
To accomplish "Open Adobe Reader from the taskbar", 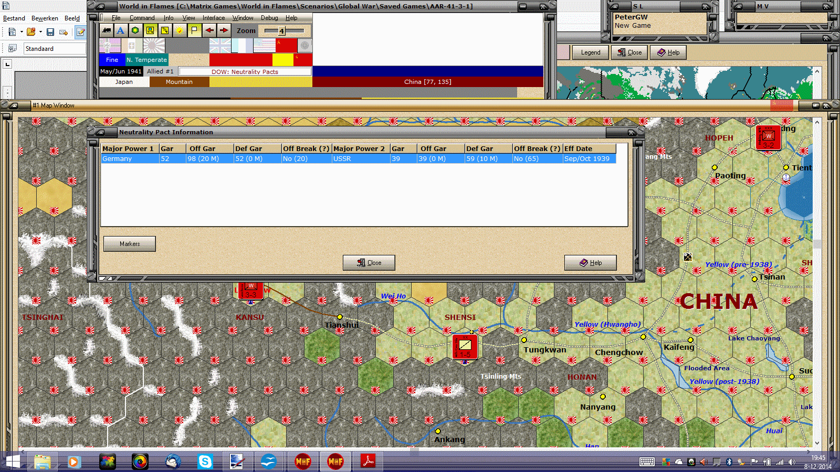I will tap(367, 462).
